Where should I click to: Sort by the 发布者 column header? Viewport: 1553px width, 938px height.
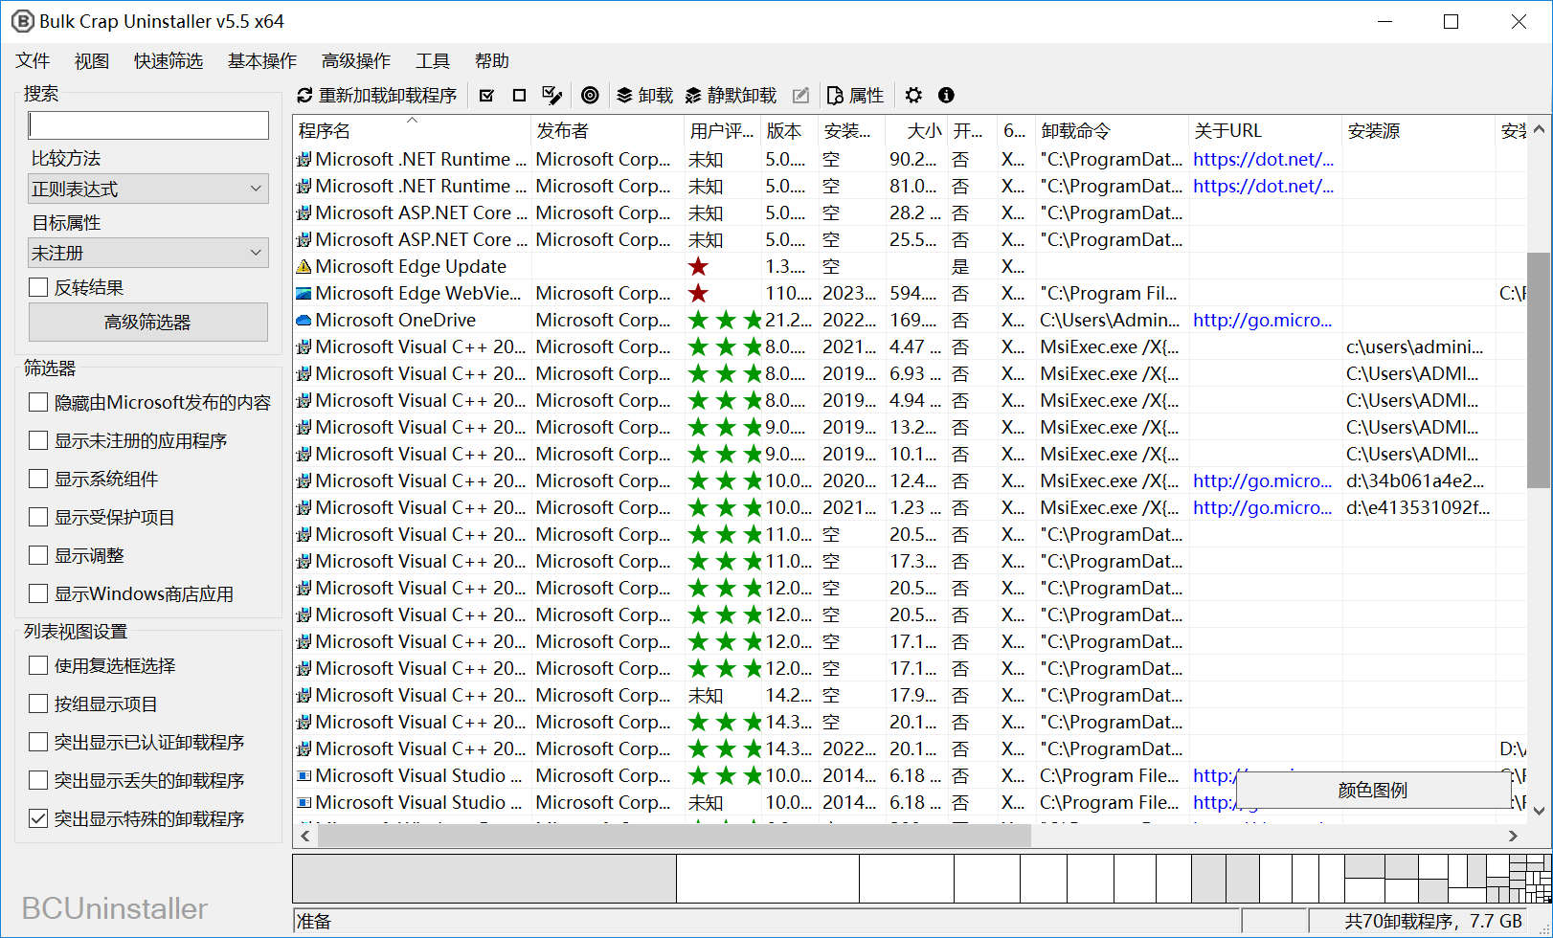[x=607, y=131]
